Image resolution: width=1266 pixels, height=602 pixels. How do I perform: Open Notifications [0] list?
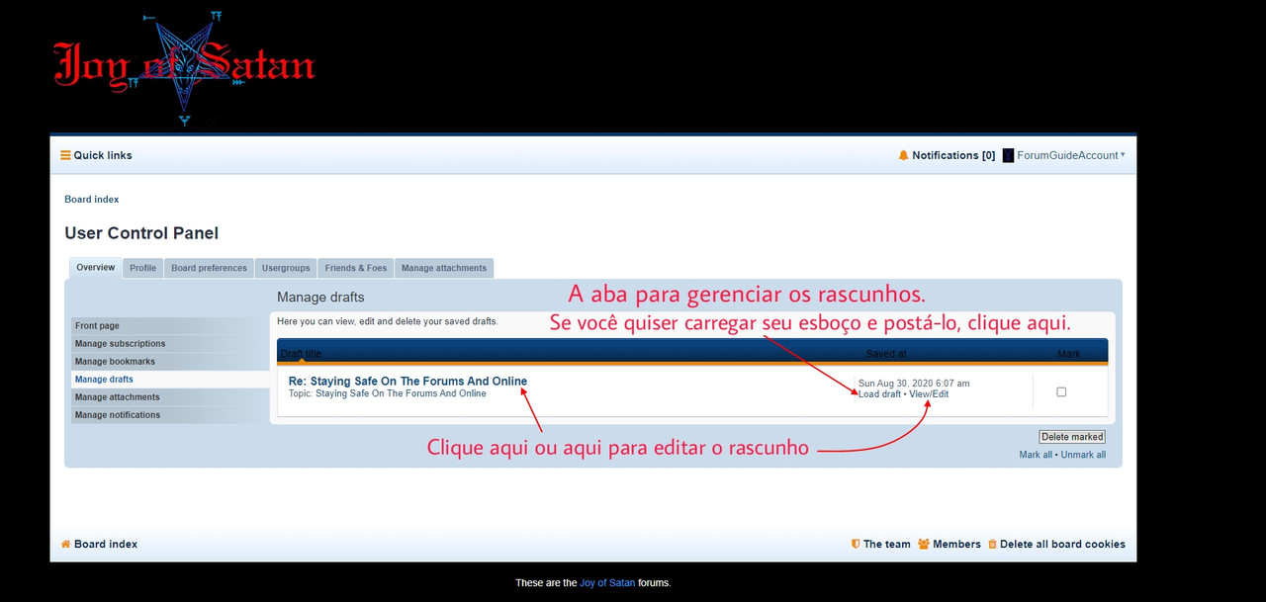click(953, 155)
